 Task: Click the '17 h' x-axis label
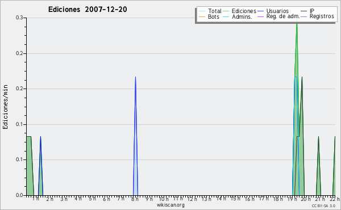(264, 199)
